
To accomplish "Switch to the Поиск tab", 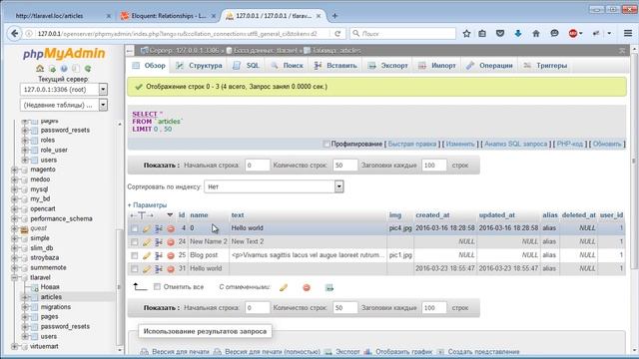I will pos(287,66).
